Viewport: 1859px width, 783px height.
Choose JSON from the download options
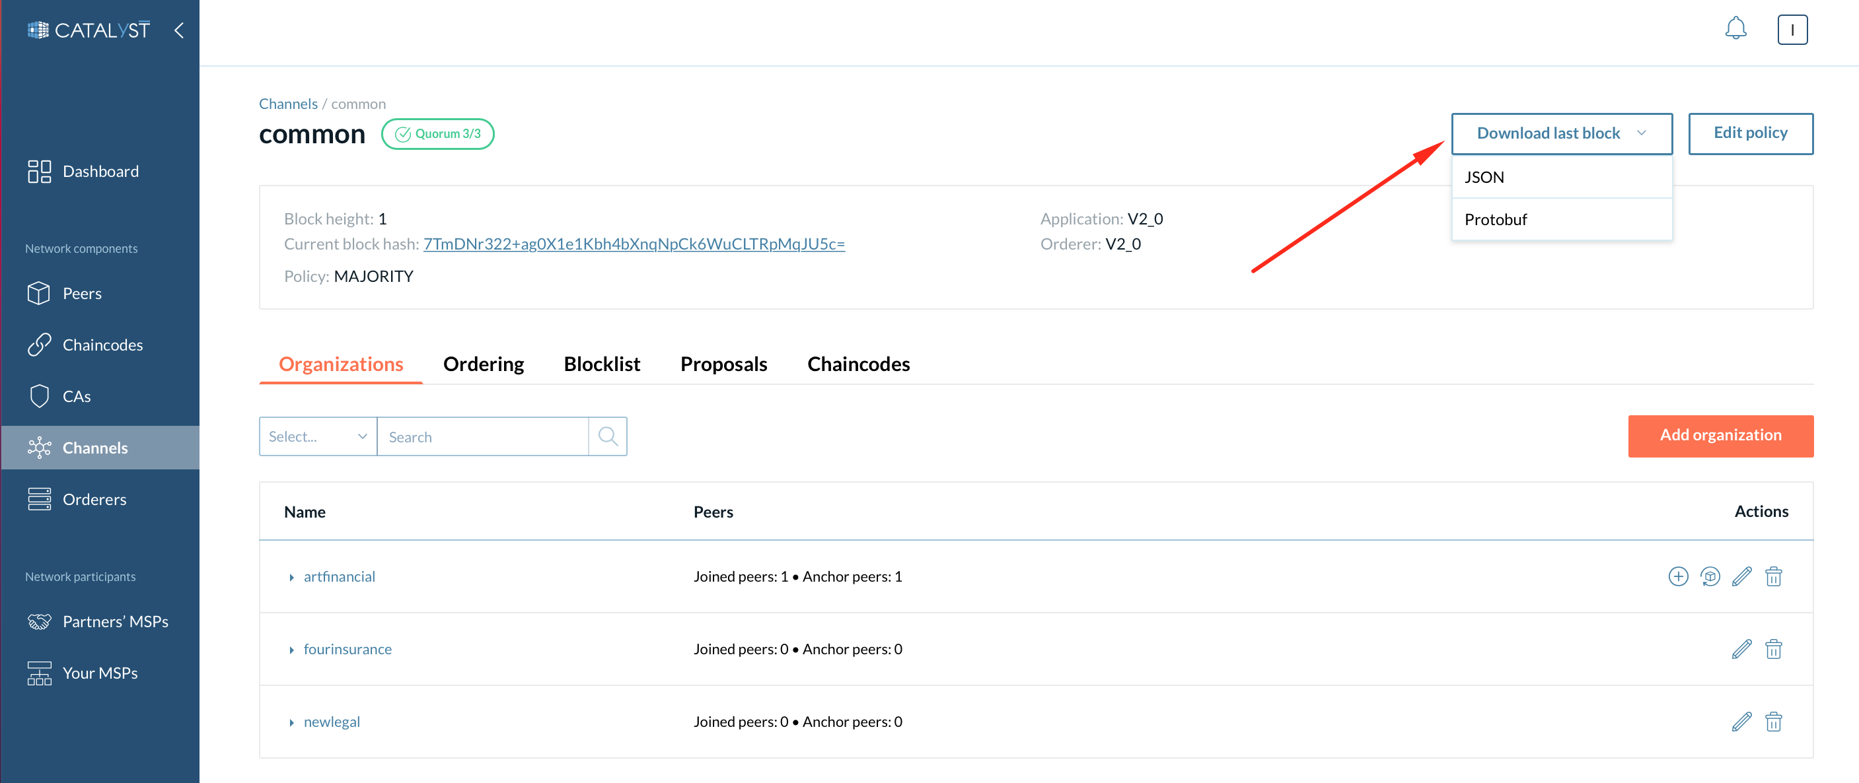coord(1484,177)
